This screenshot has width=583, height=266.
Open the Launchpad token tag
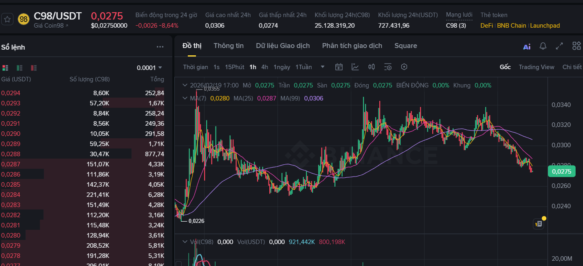pyautogui.click(x=545, y=26)
